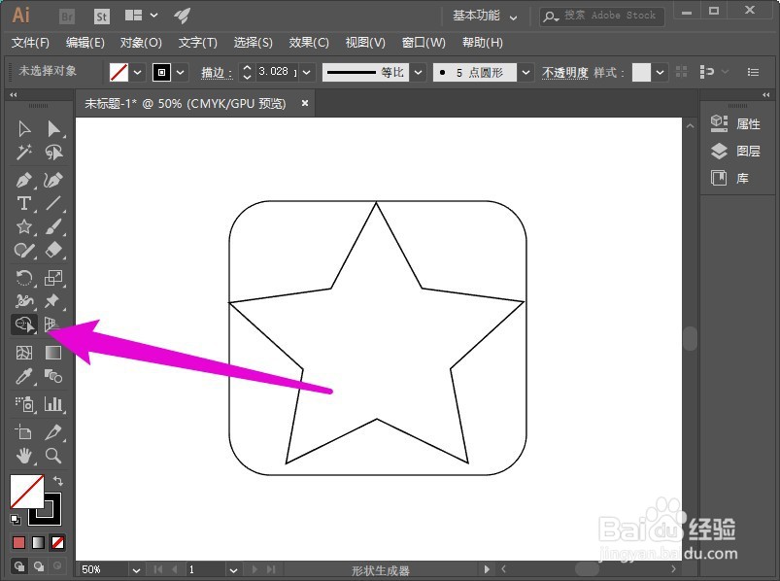Image resolution: width=780 pixels, height=581 pixels.
Task: Select the Selection tool arrow
Action: click(24, 129)
